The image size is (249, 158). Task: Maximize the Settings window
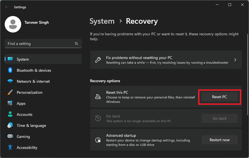(230, 5)
